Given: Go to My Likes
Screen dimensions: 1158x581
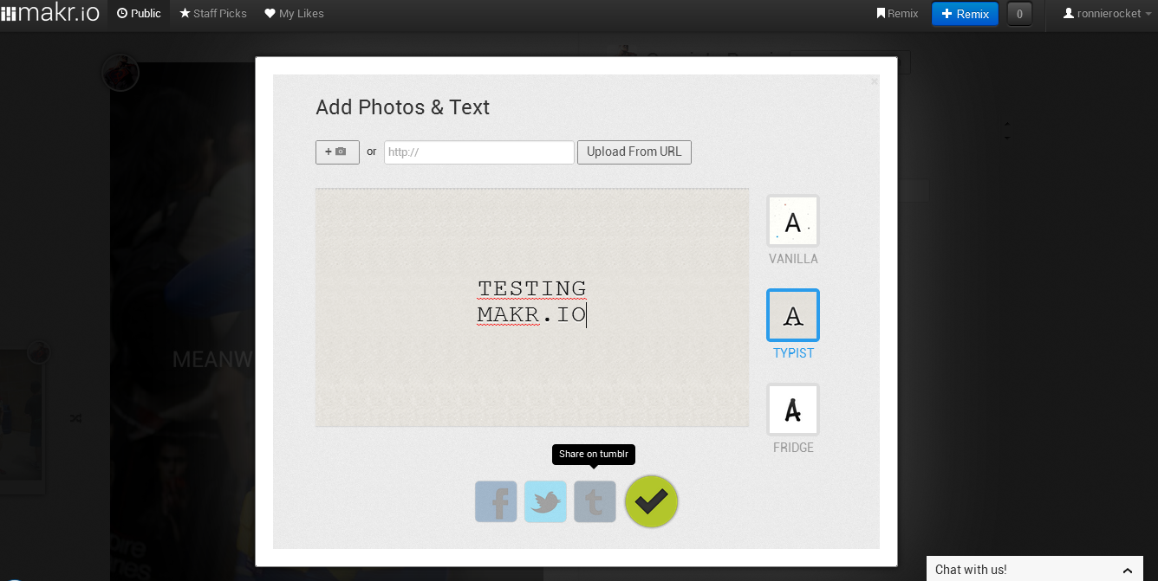Looking at the screenshot, I should 295,14.
